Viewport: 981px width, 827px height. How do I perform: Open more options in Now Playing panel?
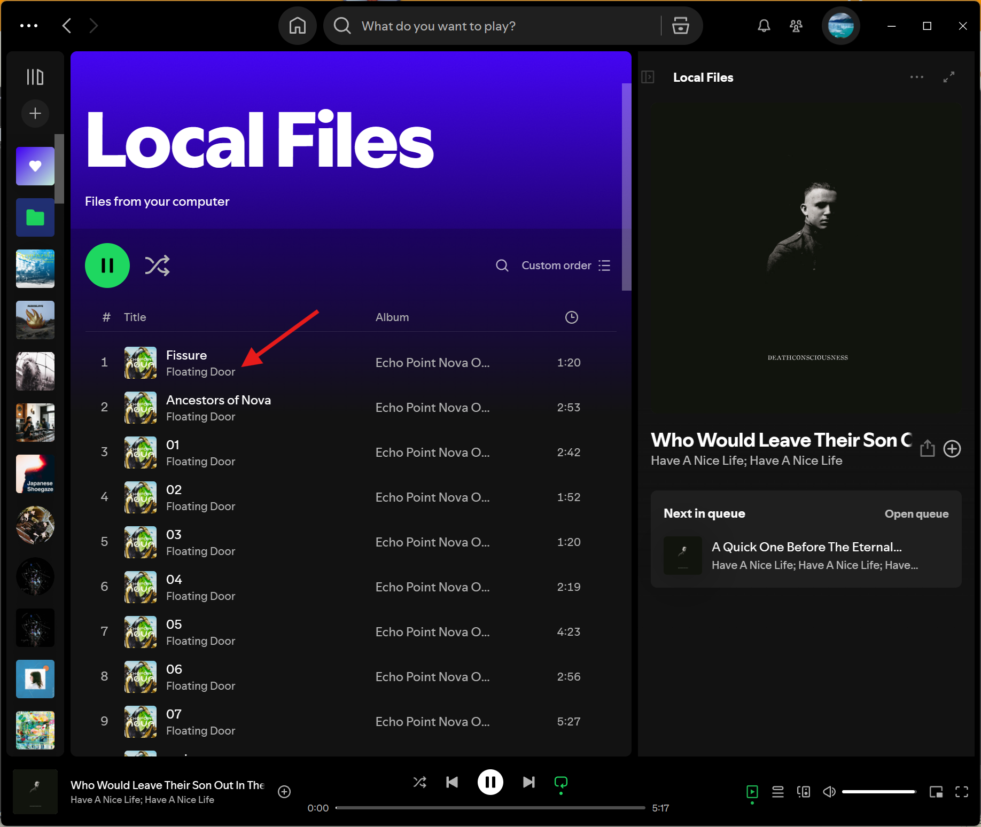click(917, 77)
